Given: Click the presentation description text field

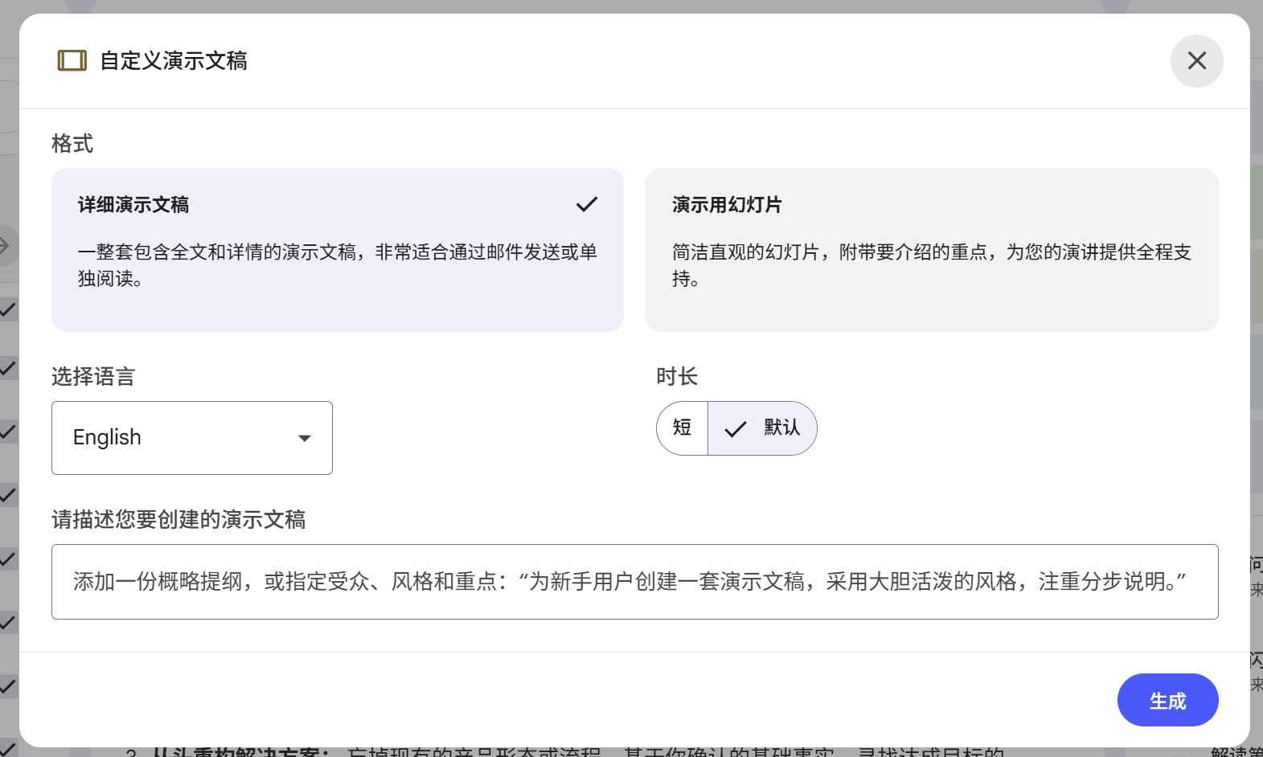Looking at the screenshot, I should pyautogui.click(x=635, y=582).
